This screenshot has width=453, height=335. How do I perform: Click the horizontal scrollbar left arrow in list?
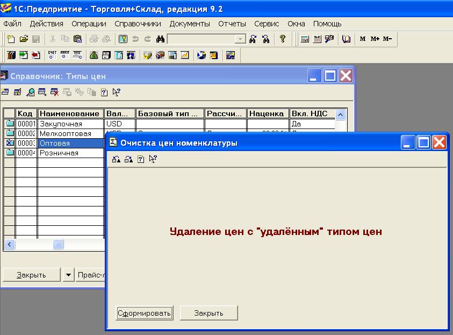[x=9, y=245]
